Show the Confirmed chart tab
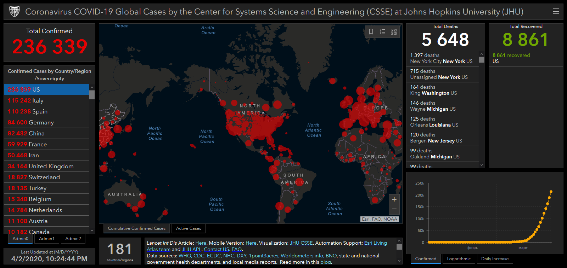Screen dimensions: 567x268 (x=426, y=259)
